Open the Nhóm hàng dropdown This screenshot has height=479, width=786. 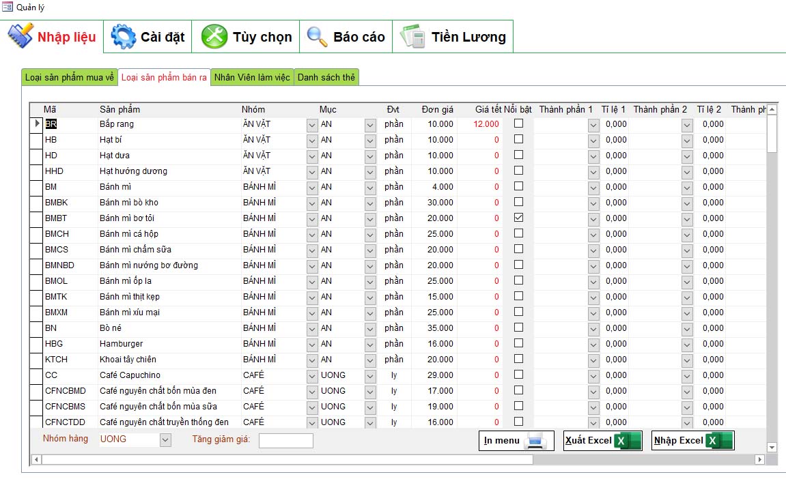click(165, 440)
